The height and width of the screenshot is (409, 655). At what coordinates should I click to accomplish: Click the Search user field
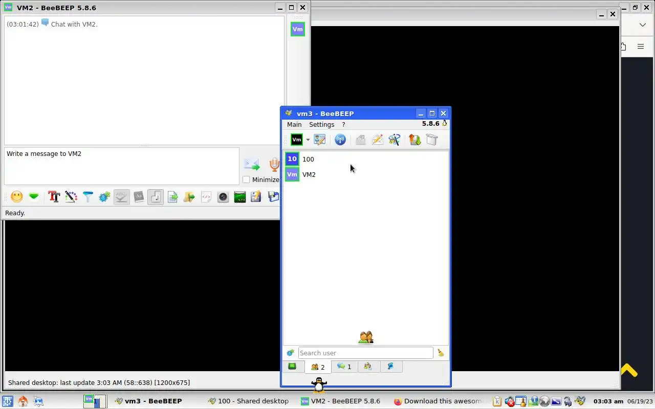pos(365,353)
